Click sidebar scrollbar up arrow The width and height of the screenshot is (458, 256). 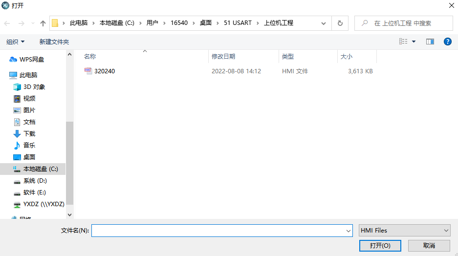69,54
